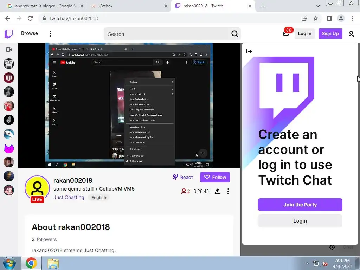Open the Windows Start button
Viewport: 360px width, 270px height.
(x=9, y=263)
